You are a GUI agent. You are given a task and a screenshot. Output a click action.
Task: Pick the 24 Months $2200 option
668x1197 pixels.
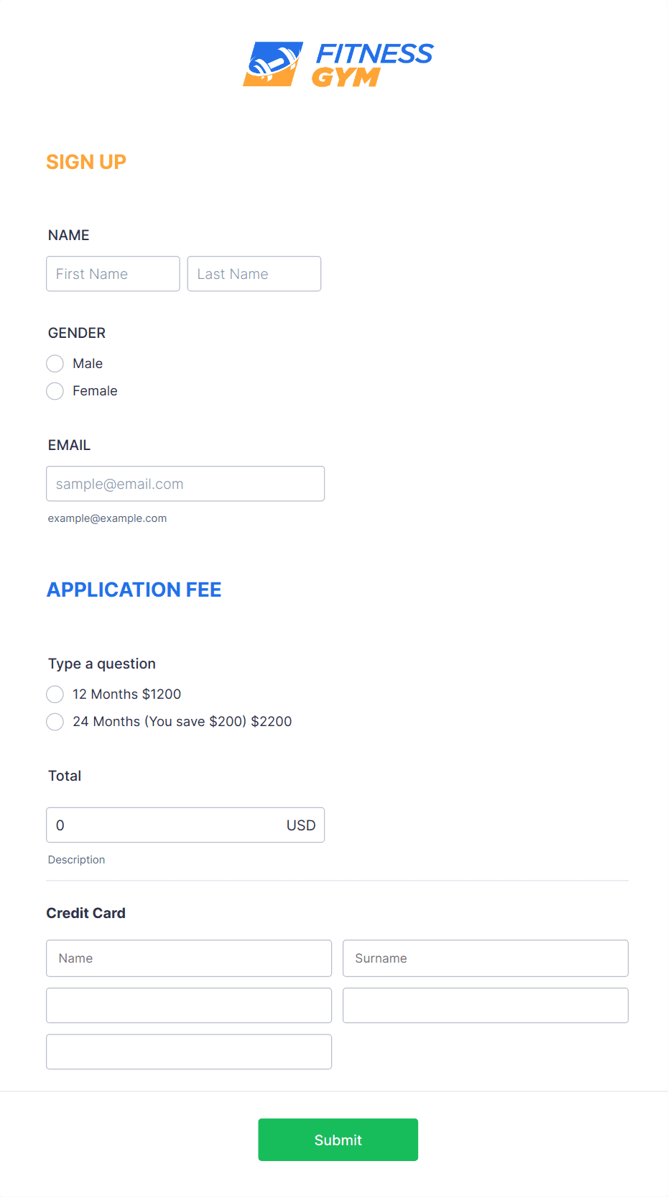(x=55, y=722)
